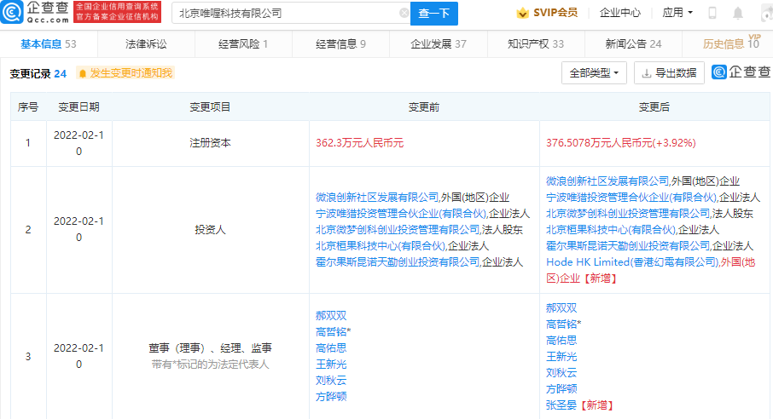773x419 pixels.
Task: Click the Qcc.com logo at top left
Action: pos(34,12)
